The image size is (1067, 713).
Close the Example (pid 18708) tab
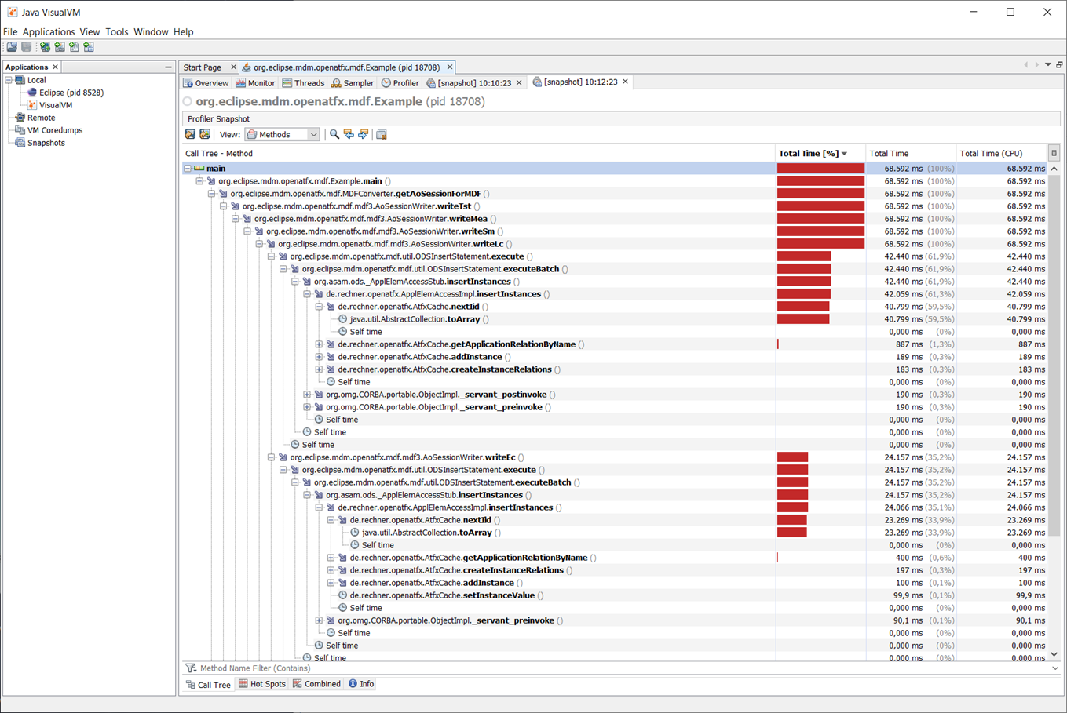(449, 67)
